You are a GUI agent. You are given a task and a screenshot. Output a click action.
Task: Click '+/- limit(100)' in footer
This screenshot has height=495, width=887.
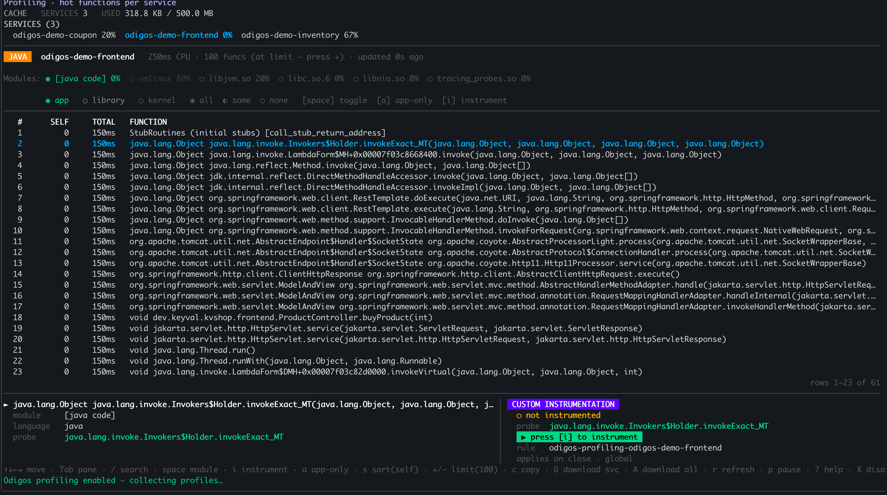(465, 470)
